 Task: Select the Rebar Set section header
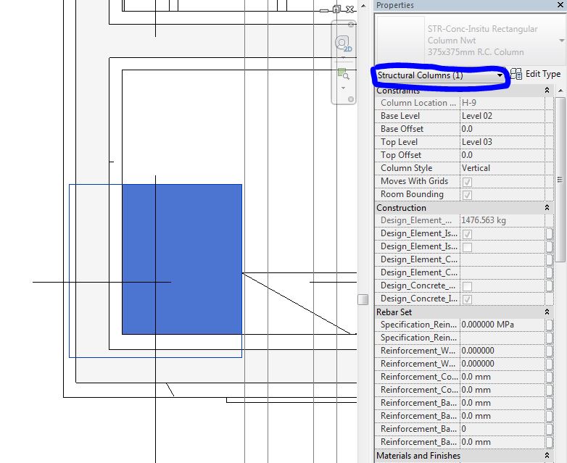click(394, 312)
